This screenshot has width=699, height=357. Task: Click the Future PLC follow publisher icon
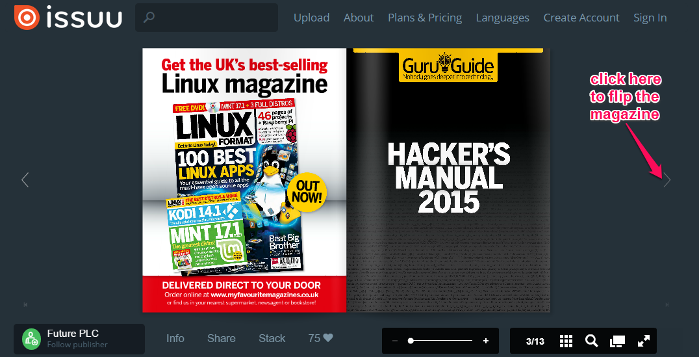tap(31, 339)
